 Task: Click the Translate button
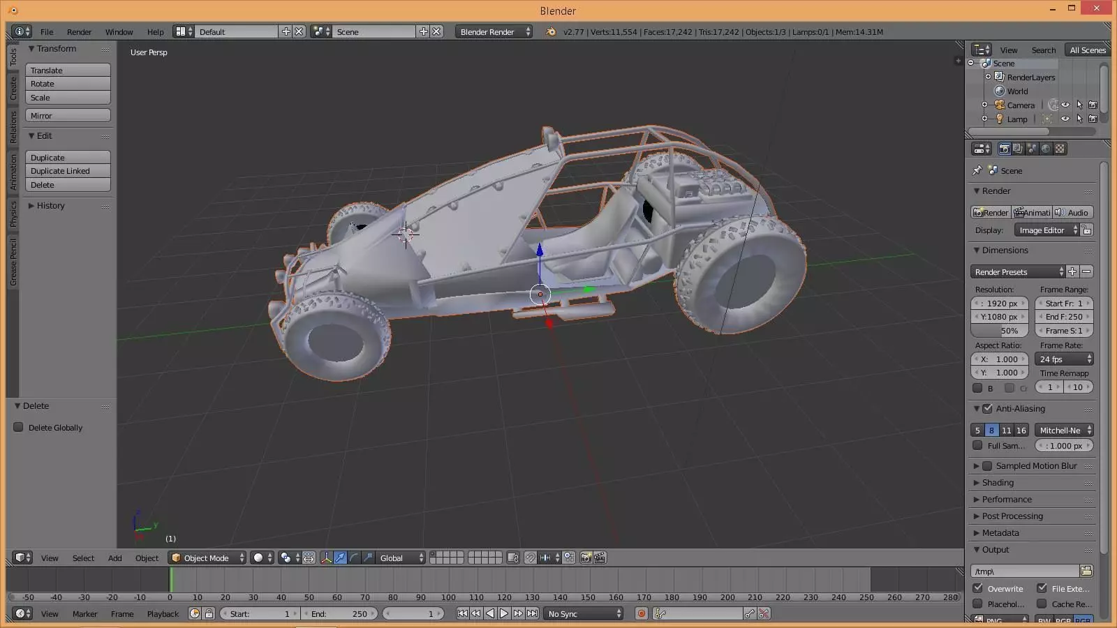click(x=68, y=70)
